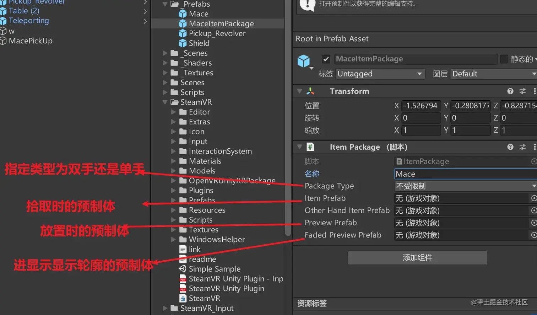Select the Resources folder
Image resolution: width=537 pixels, height=315 pixels.
click(x=207, y=210)
